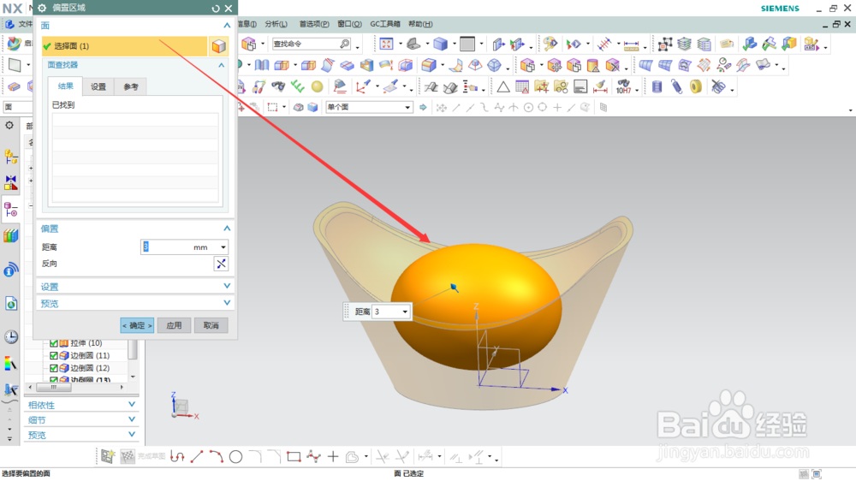Click the 应用 button
This screenshot has width=856, height=481.
coord(174,326)
